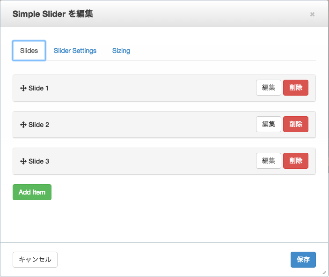
Task: Close the Simple Slider dialog with the X
Action: (312, 14)
